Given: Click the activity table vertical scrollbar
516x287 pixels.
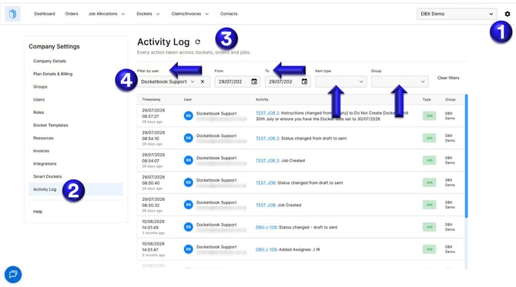Looking at the screenshot, I should click(x=466, y=156).
